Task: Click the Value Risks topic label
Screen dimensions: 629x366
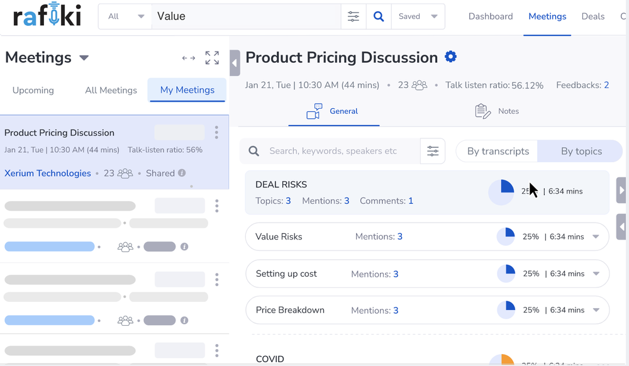Action: 279,236
